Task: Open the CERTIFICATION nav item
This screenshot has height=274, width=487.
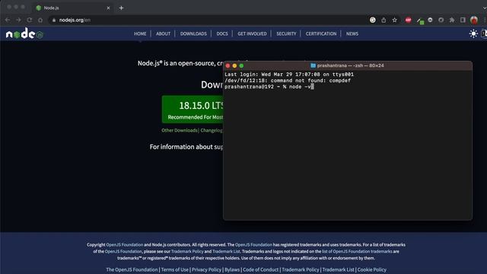Action: click(321, 33)
